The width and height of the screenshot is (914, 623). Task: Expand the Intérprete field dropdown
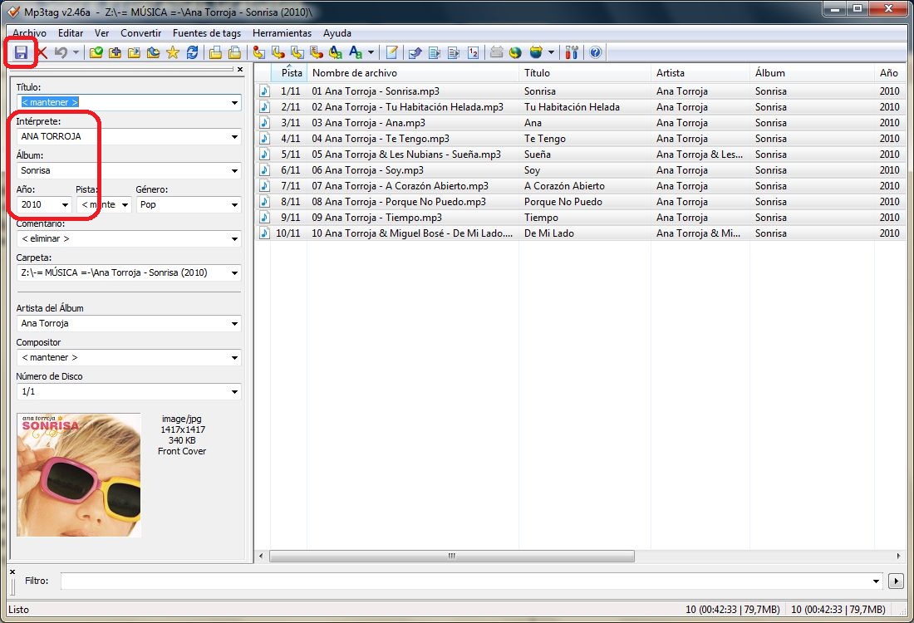coord(234,137)
